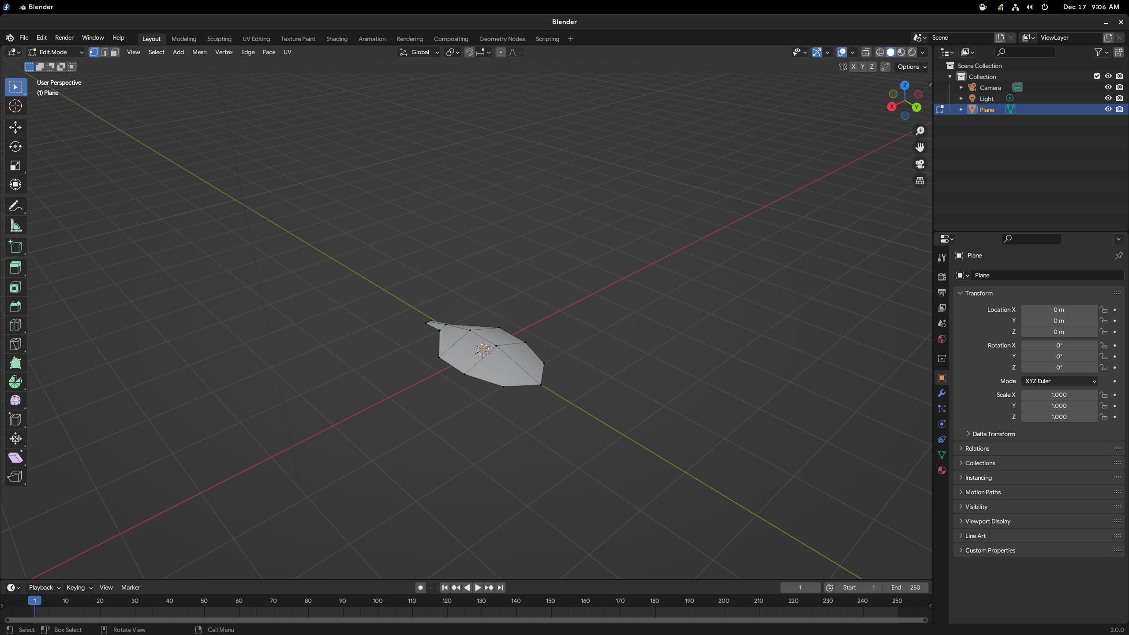Select the Bevel tool
1129x635 pixels.
(x=15, y=306)
